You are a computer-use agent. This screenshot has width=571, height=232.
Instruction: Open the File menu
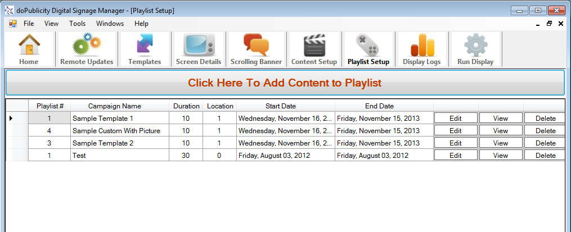pos(29,24)
